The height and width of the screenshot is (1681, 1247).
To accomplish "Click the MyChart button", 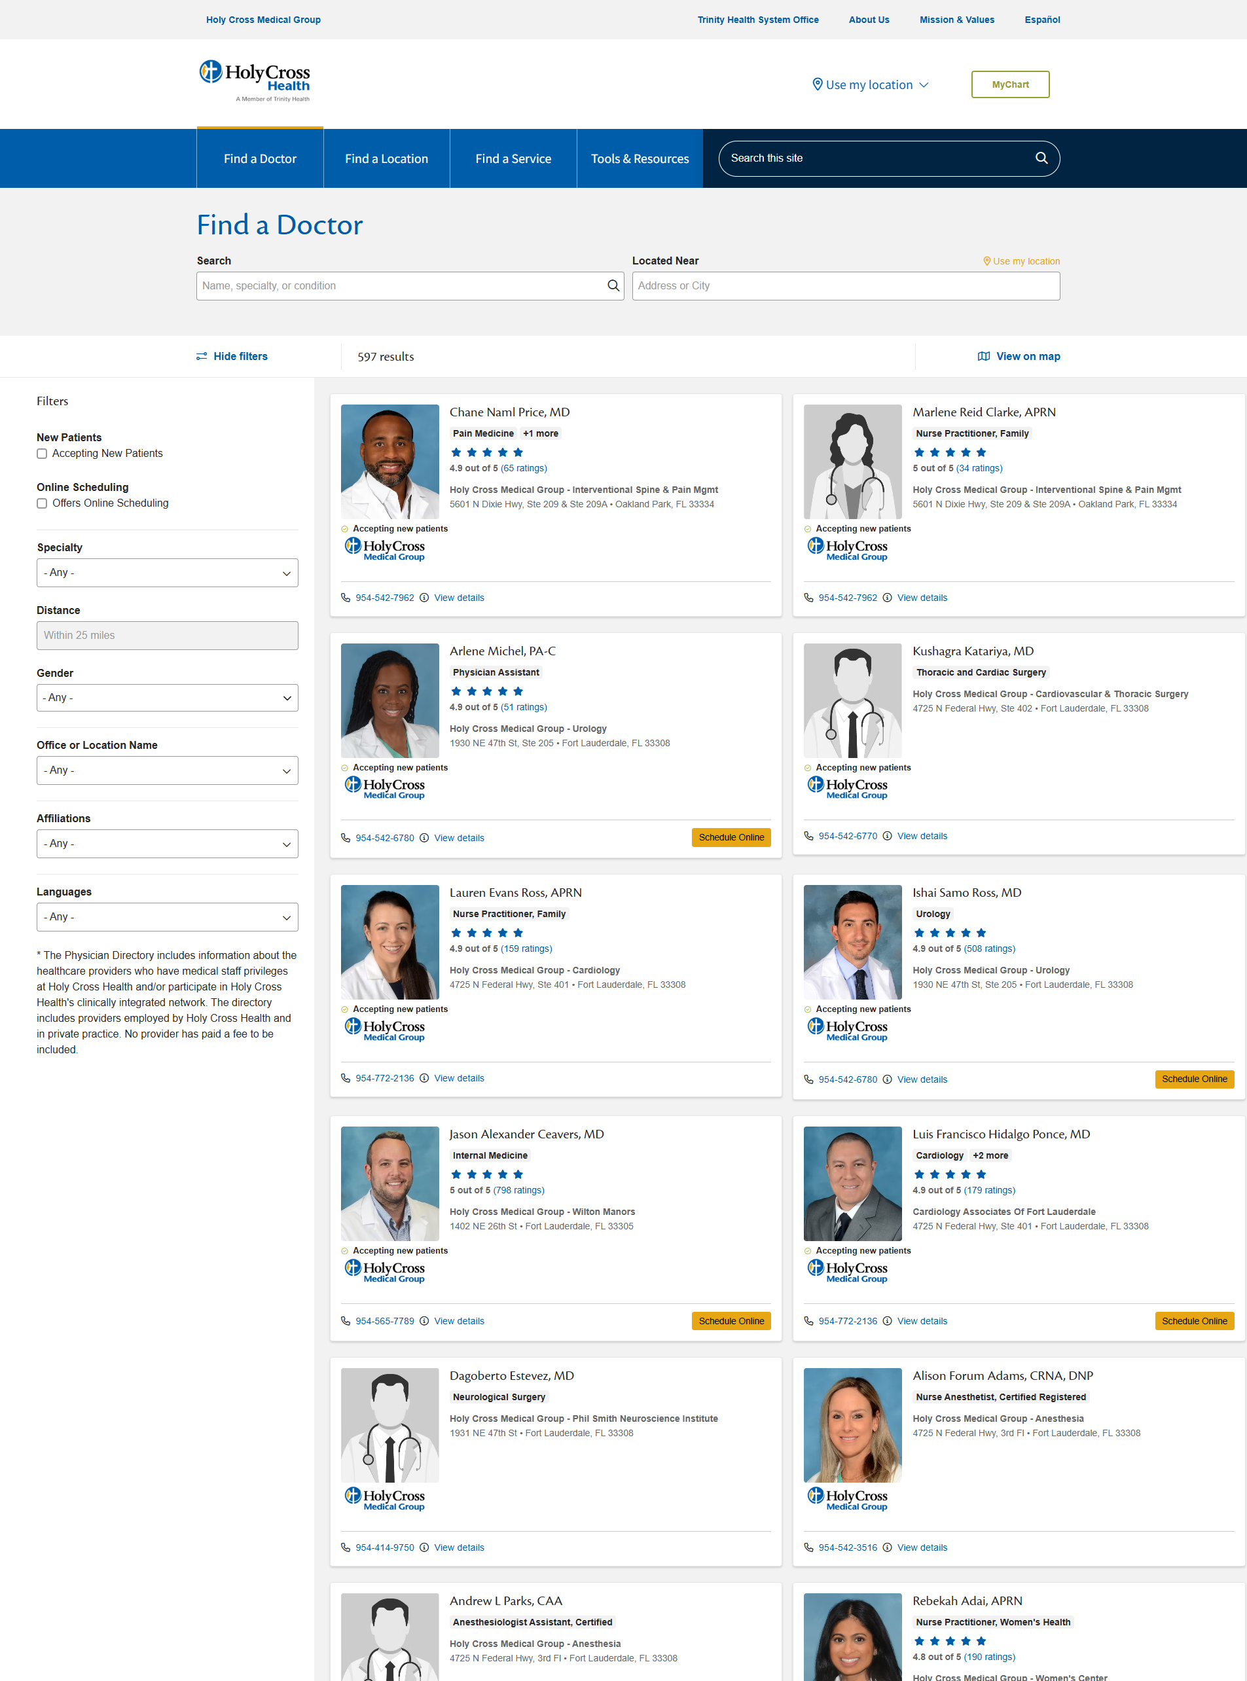I will tap(1010, 84).
